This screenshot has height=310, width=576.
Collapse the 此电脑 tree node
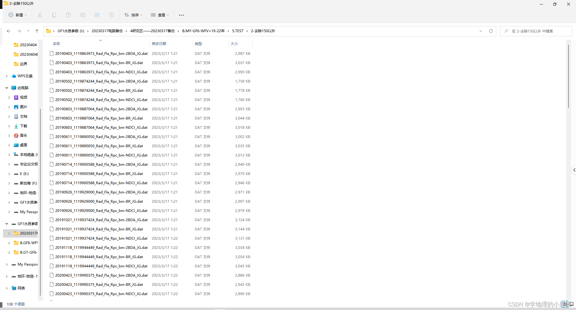coord(7,88)
